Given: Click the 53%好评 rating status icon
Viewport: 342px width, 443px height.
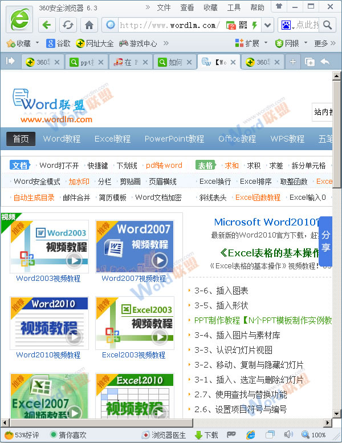Looking at the screenshot, I should pos(9,435).
